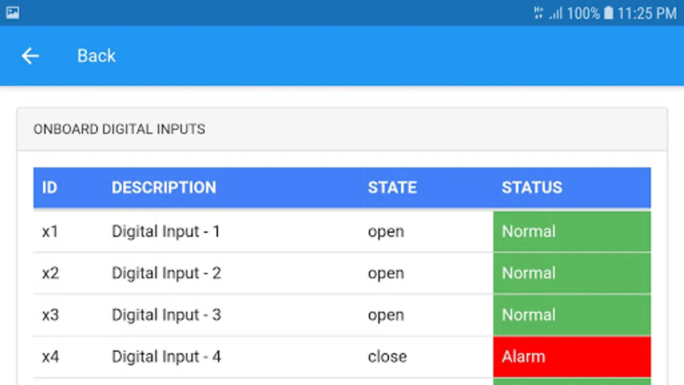Select the x3 row ID cell
Screen dimensions: 684x385
tap(50, 315)
